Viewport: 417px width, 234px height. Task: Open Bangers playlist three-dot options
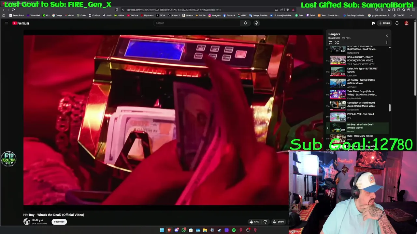click(387, 43)
